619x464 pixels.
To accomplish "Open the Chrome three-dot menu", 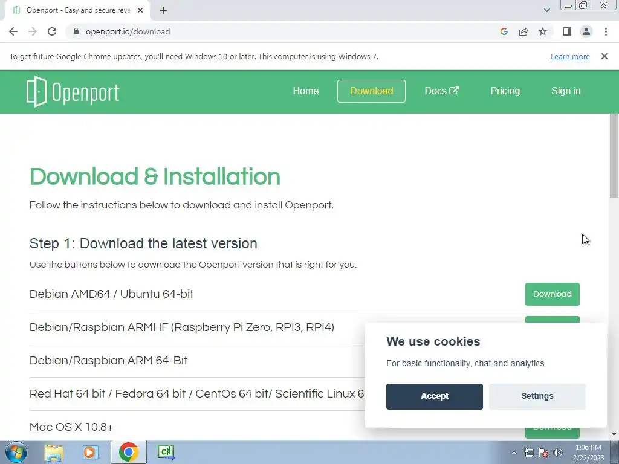I will tap(606, 31).
